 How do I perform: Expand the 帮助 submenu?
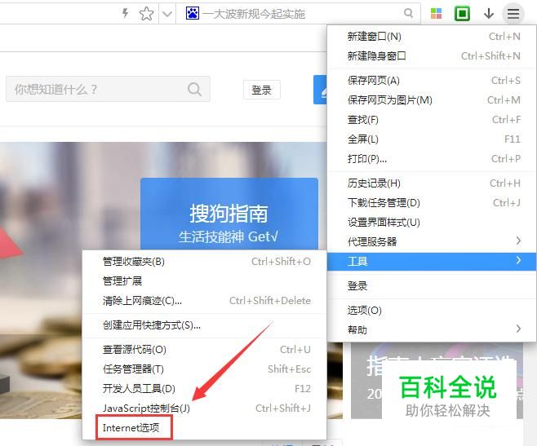coord(432,329)
